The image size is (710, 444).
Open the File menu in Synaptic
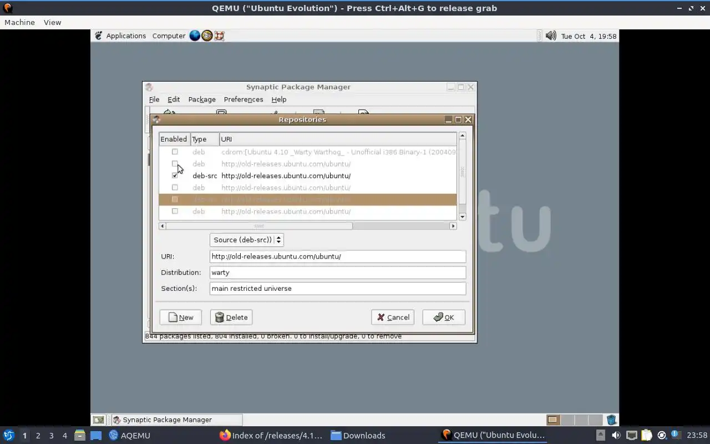pyautogui.click(x=154, y=99)
